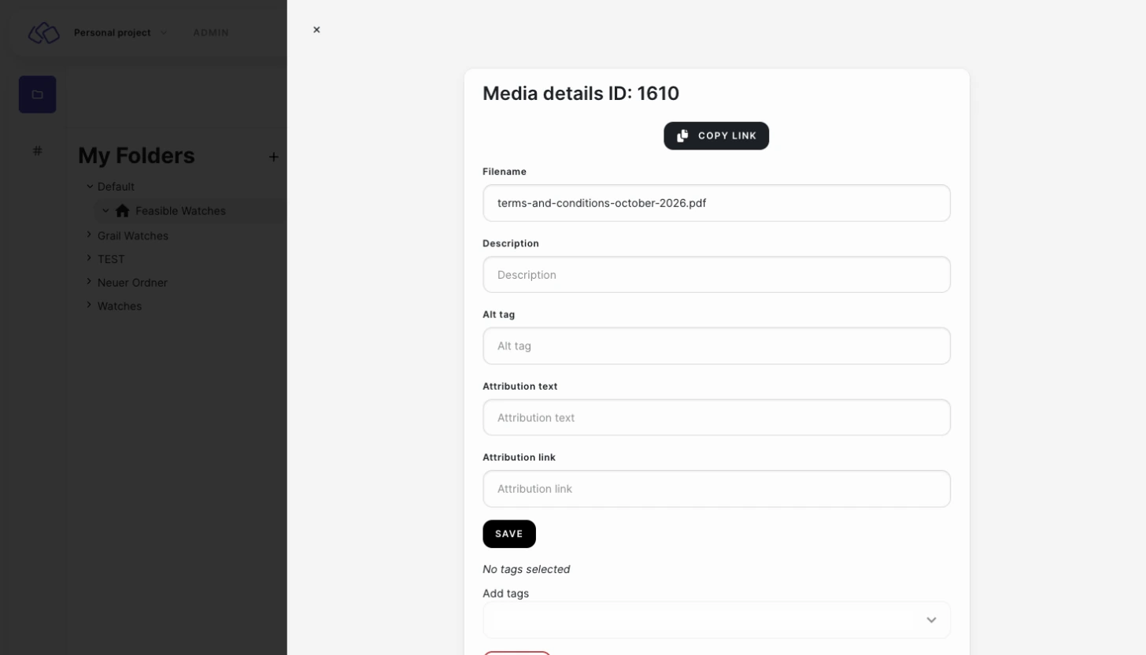Open the folders sidebar icon

coord(37,94)
